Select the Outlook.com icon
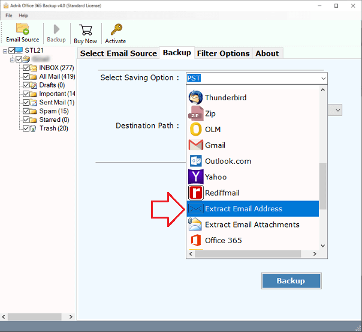The image size is (362, 332). 196,161
